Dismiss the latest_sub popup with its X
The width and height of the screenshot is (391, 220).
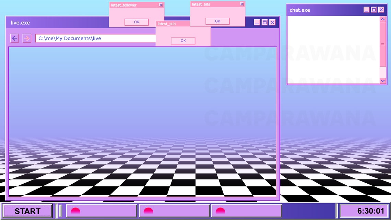(208, 24)
